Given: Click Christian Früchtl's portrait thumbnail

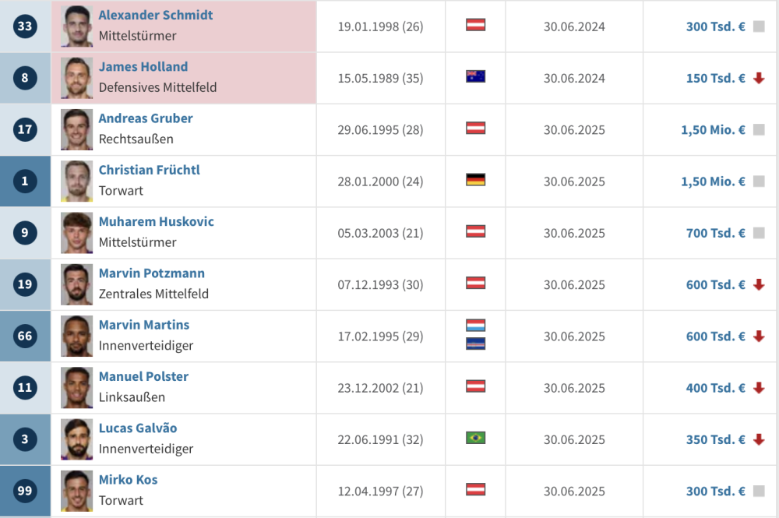Looking at the screenshot, I should pos(77,181).
